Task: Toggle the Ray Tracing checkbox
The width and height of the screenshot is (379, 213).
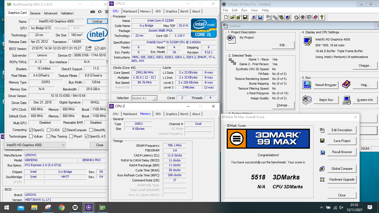Action: click(48, 136)
